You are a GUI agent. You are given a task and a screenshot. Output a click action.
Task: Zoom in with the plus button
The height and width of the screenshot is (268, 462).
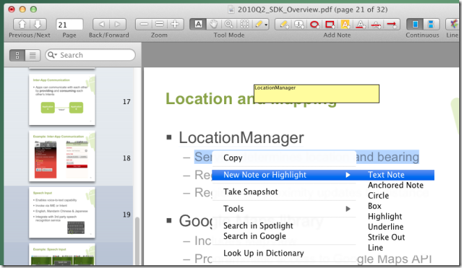[175, 24]
